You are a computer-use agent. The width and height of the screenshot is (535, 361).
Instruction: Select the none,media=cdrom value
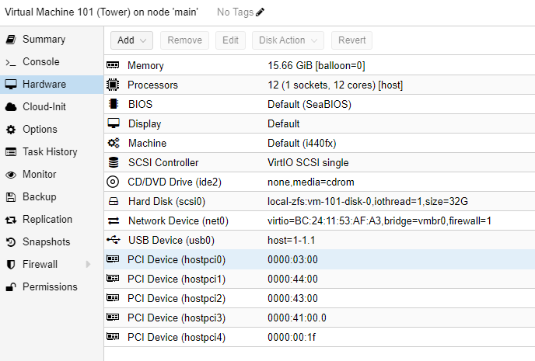[311, 182]
